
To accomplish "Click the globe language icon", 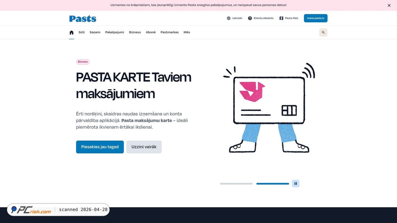I will click(228, 18).
